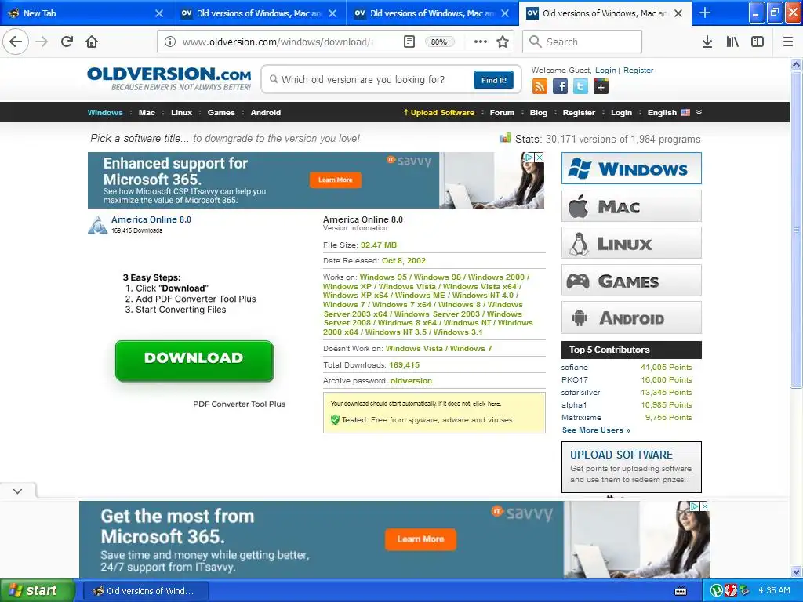The image size is (803, 602).
Task: Close the bottom Microsoft 365 ad
Action: pyautogui.click(x=705, y=506)
